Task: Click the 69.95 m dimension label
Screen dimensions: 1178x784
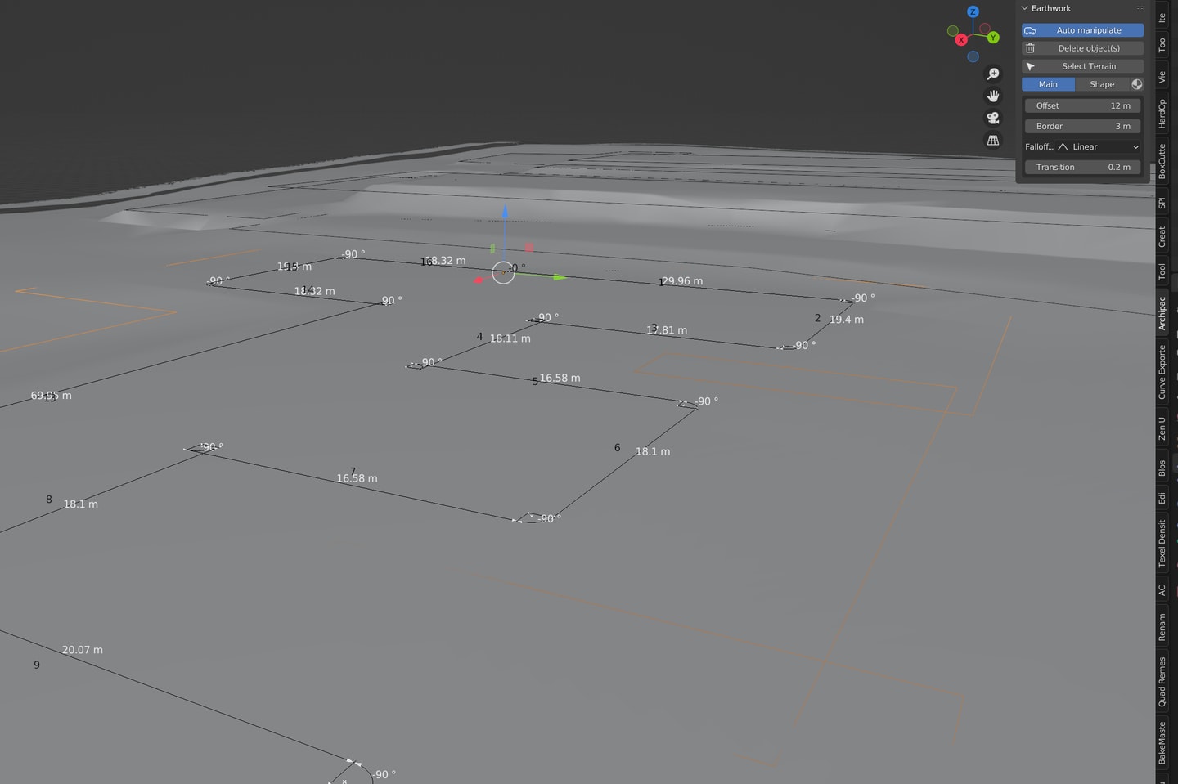Action: [x=52, y=395]
